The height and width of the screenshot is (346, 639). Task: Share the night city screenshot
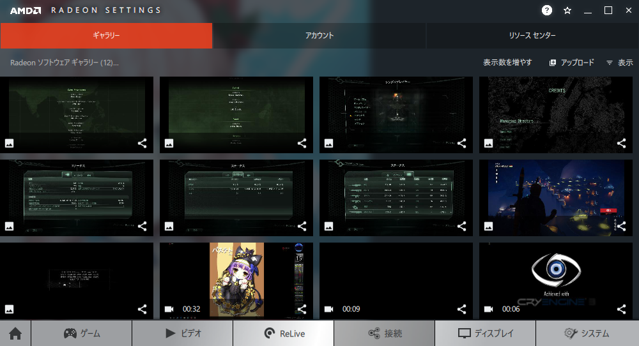621,226
